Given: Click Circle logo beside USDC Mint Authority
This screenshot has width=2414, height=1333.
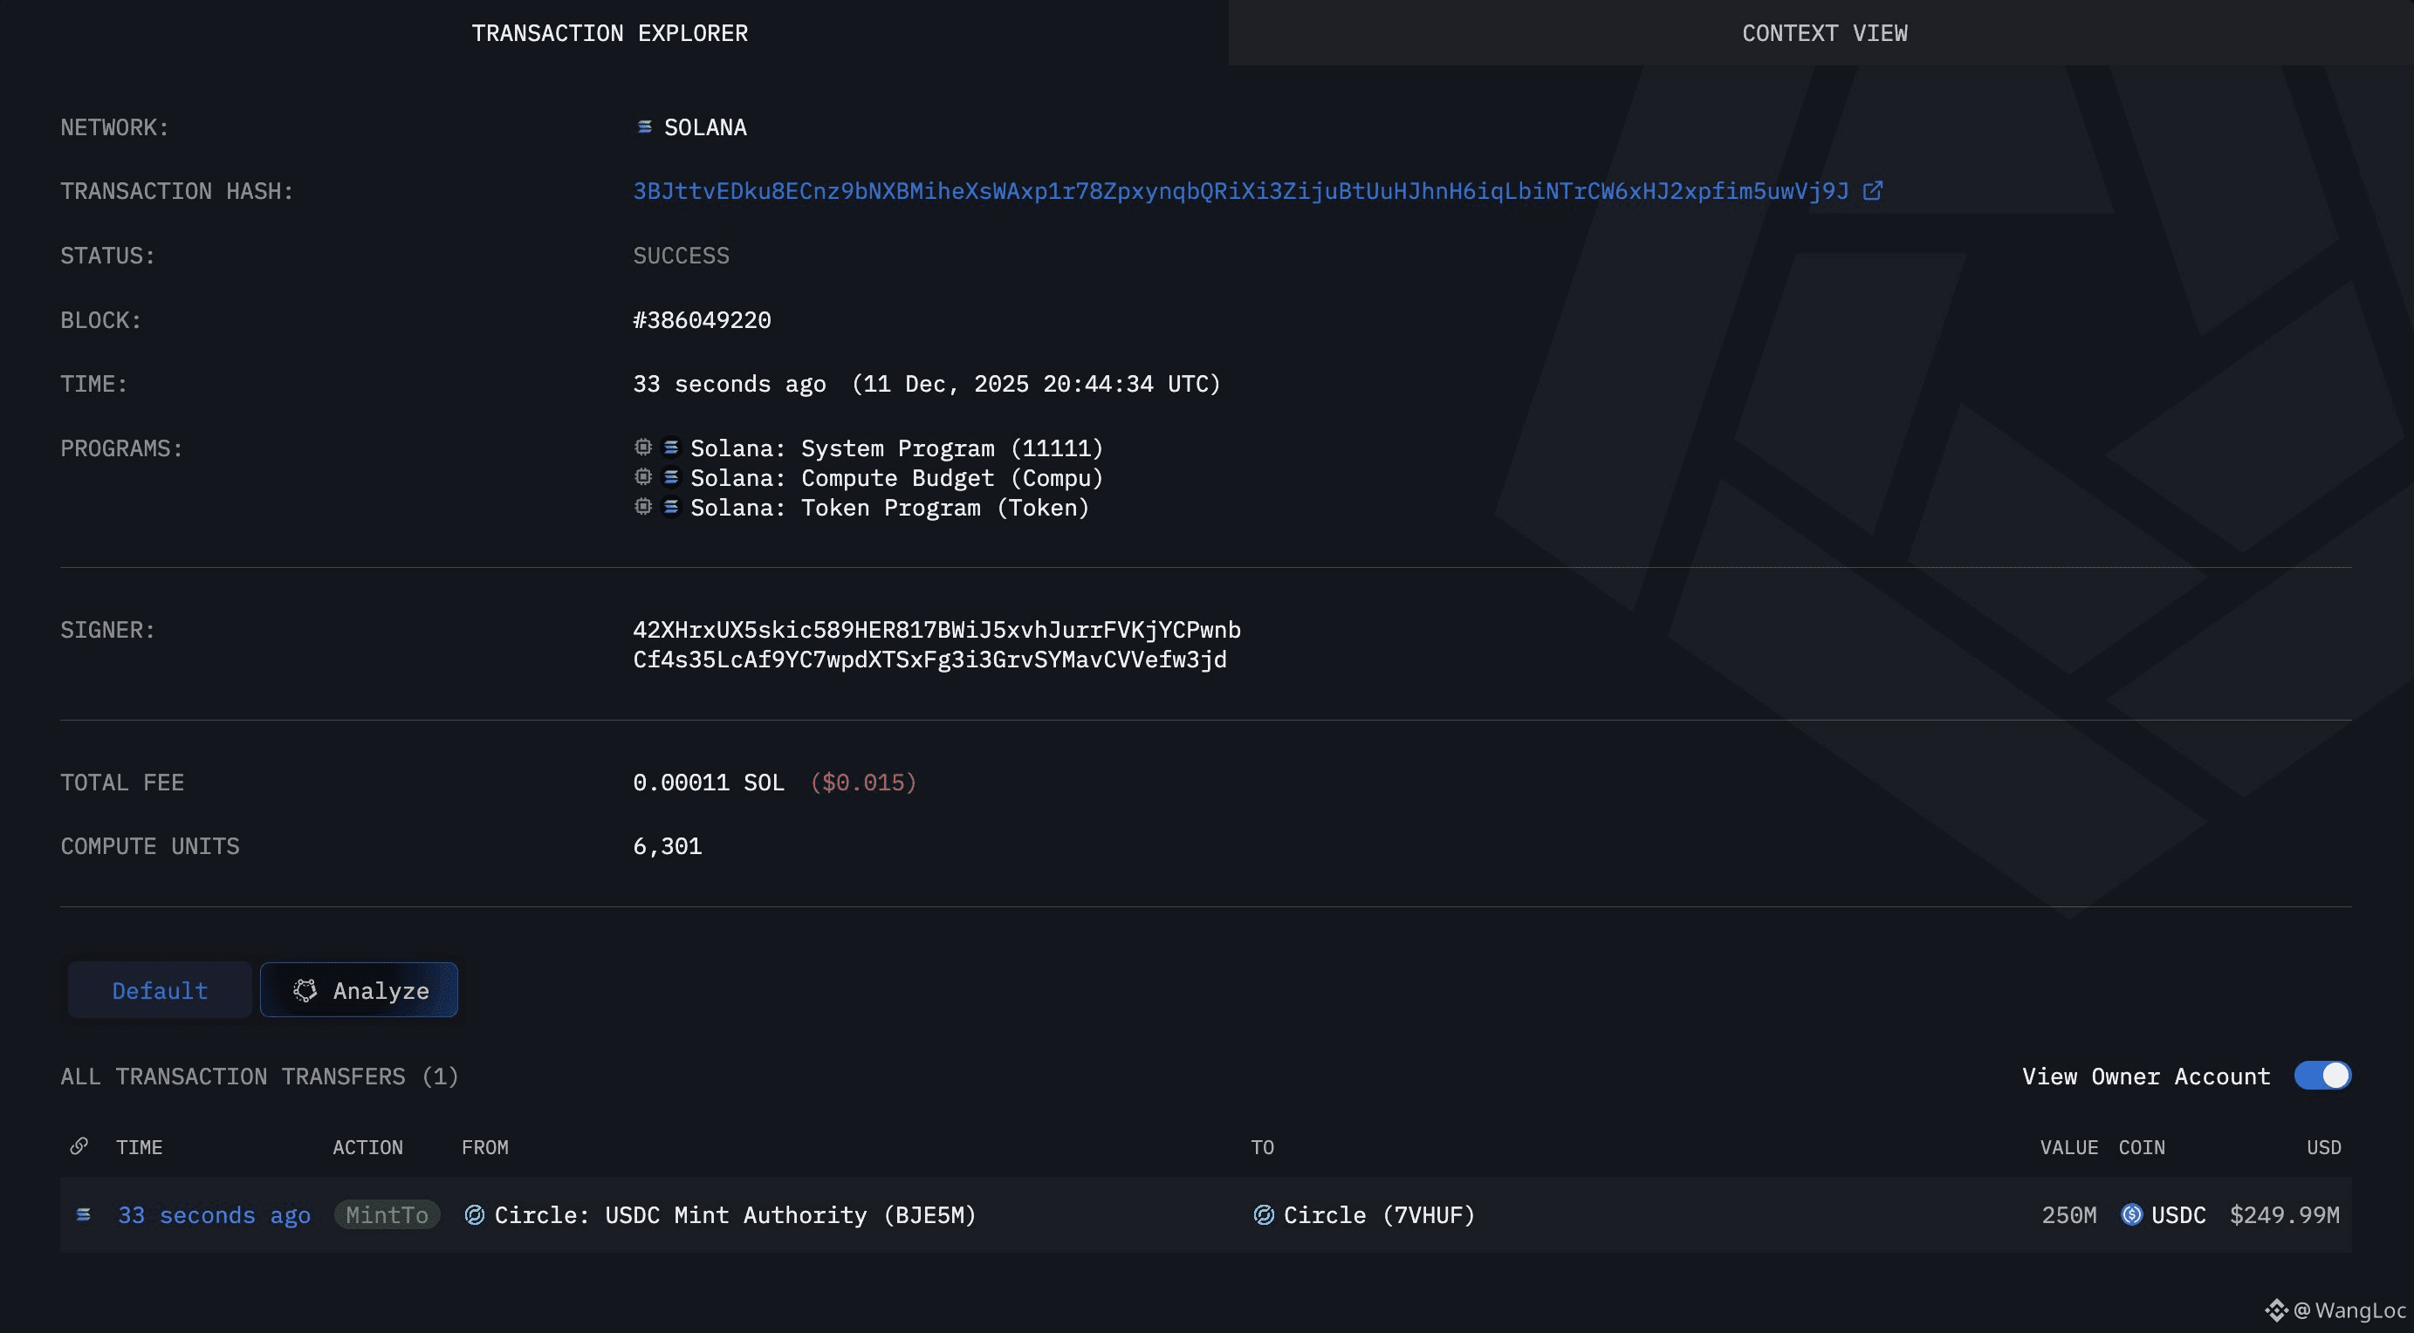Looking at the screenshot, I should click(x=474, y=1215).
